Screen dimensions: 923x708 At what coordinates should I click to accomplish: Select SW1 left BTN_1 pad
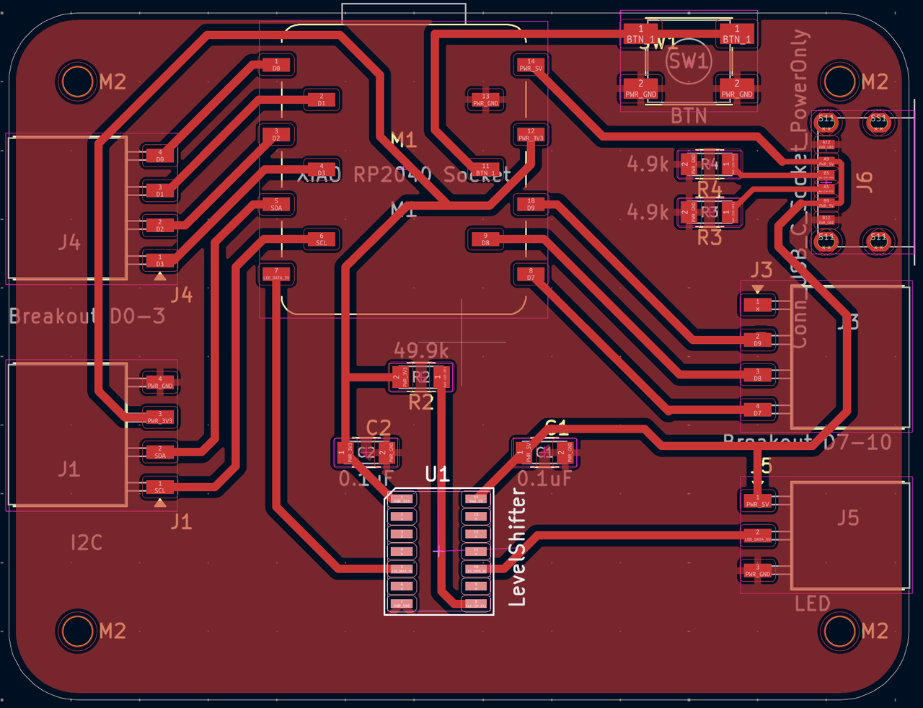tap(641, 35)
